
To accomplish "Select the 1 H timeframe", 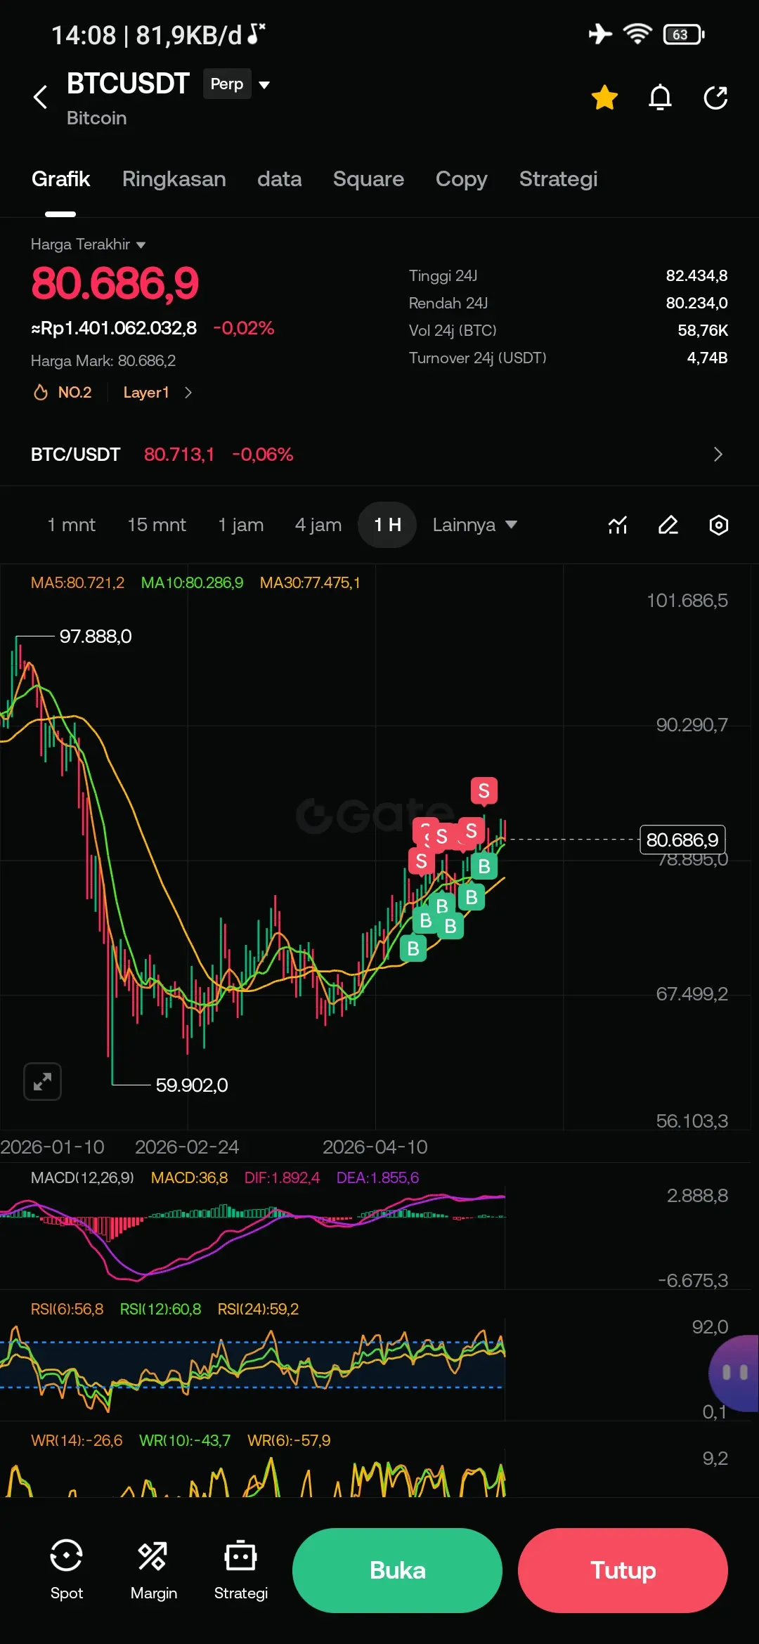I will [x=387, y=525].
